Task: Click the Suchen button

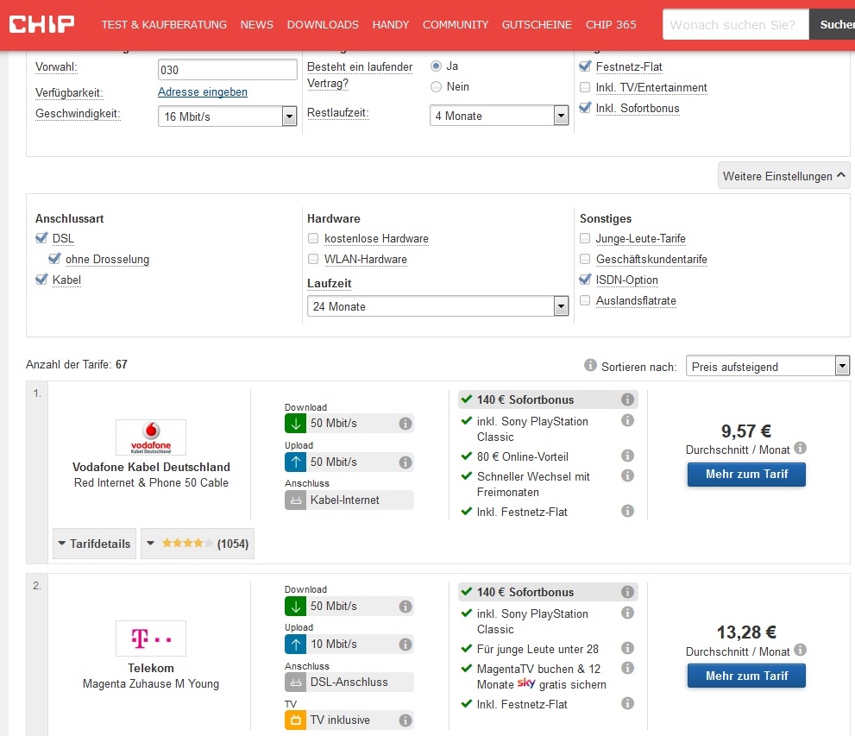Action: [832, 24]
